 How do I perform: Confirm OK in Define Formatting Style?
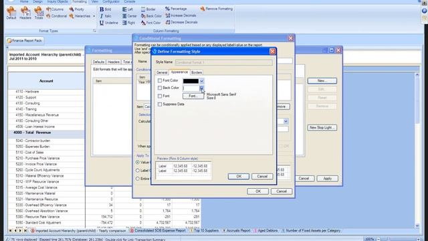point(239,176)
